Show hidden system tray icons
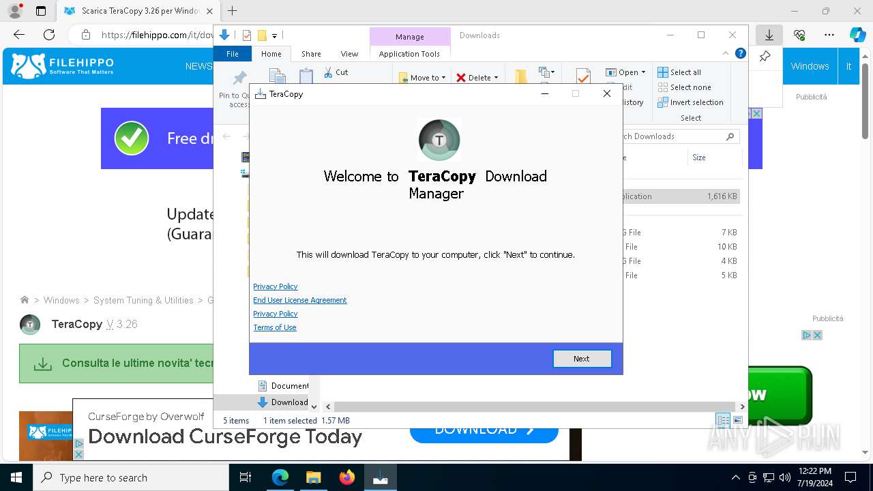 (x=735, y=477)
